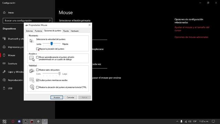Open Ajustar el mouse y tamaño del cursor link
Screen dimensions: 220x124
(192, 29)
